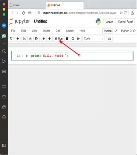This screenshot has width=137, height=155.
Task: Restart kernel and rerun all with fast-forward
Action: tap(79, 39)
